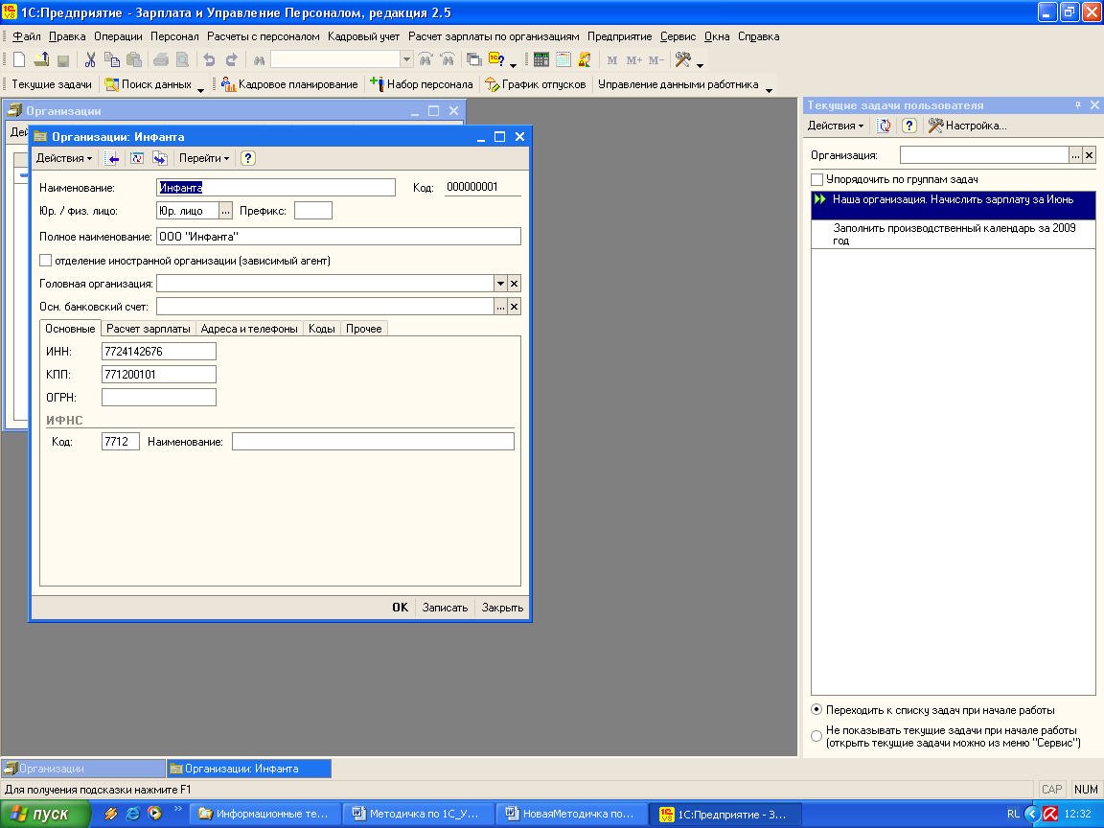Click ellipsis button for Осн. банковский счет
This screenshot has height=828, width=1104.
500,307
